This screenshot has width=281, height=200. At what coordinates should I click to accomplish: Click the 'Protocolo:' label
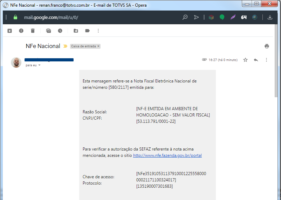point(92,183)
